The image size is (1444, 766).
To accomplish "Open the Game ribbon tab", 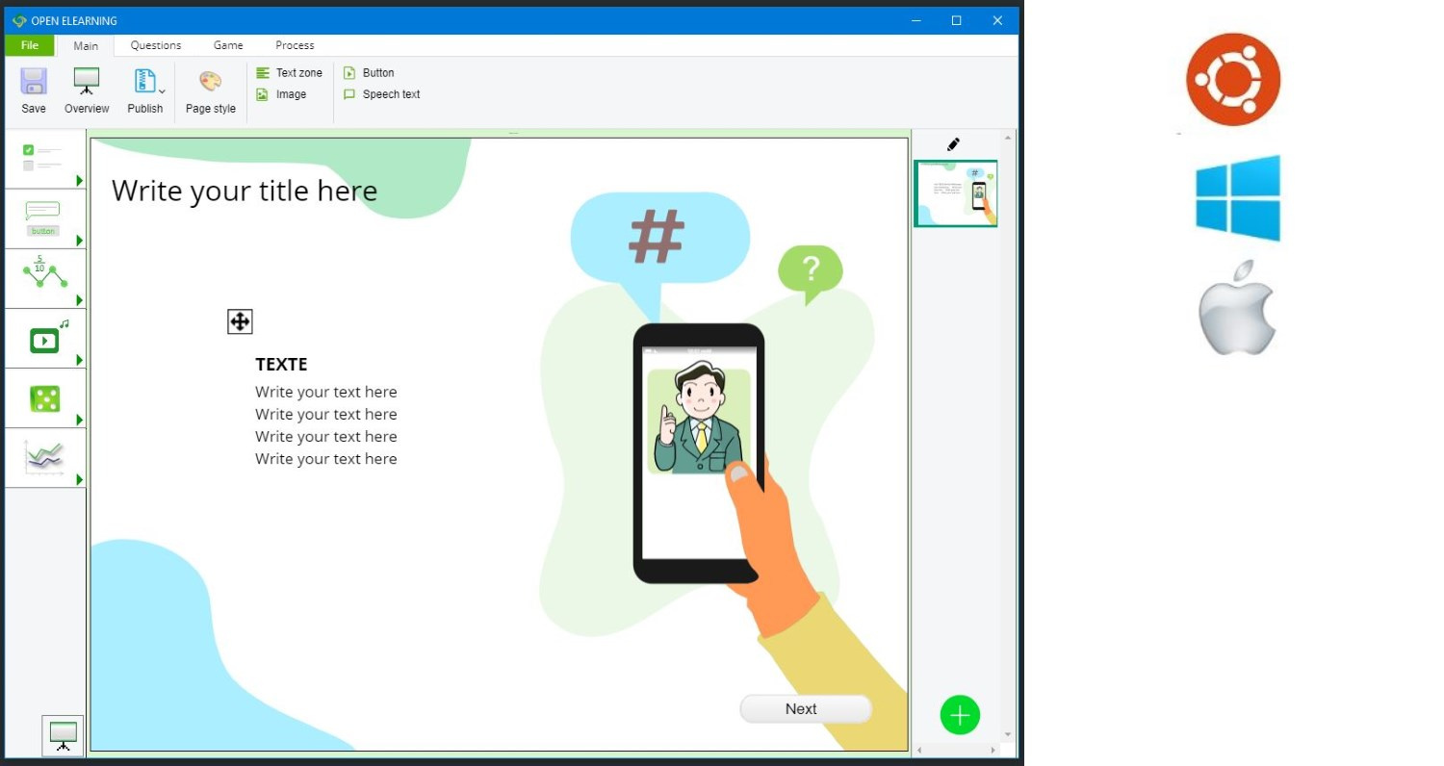I will 228,45.
